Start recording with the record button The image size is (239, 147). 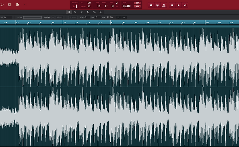tap(151, 5)
